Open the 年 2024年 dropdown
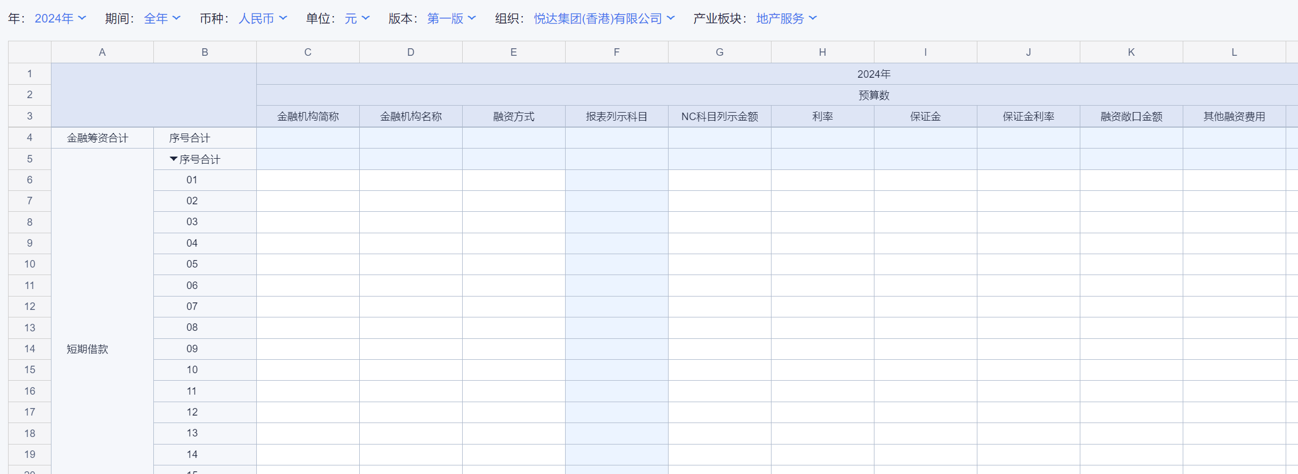This screenshot has height=474, width=1298. (x=60, y=18)
